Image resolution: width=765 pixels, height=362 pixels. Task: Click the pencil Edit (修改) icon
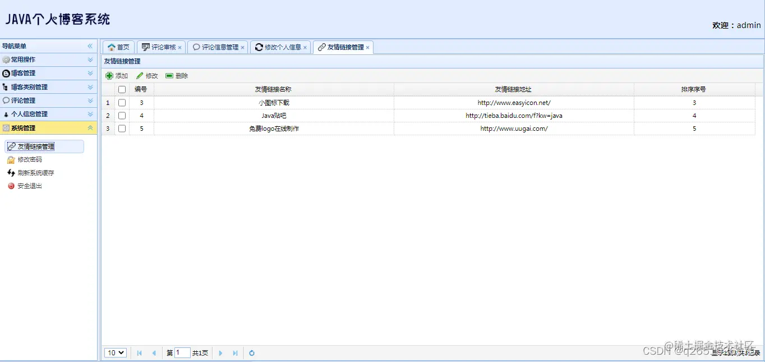[140, 76]
